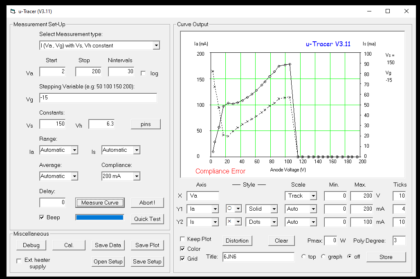Select the off radio button
420x279 pixels.
point(349,256)
